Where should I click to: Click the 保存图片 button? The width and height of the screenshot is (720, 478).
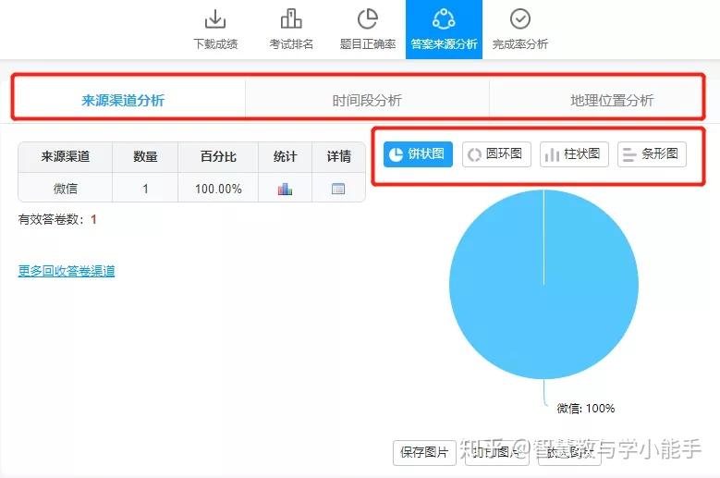click(424, 453)
